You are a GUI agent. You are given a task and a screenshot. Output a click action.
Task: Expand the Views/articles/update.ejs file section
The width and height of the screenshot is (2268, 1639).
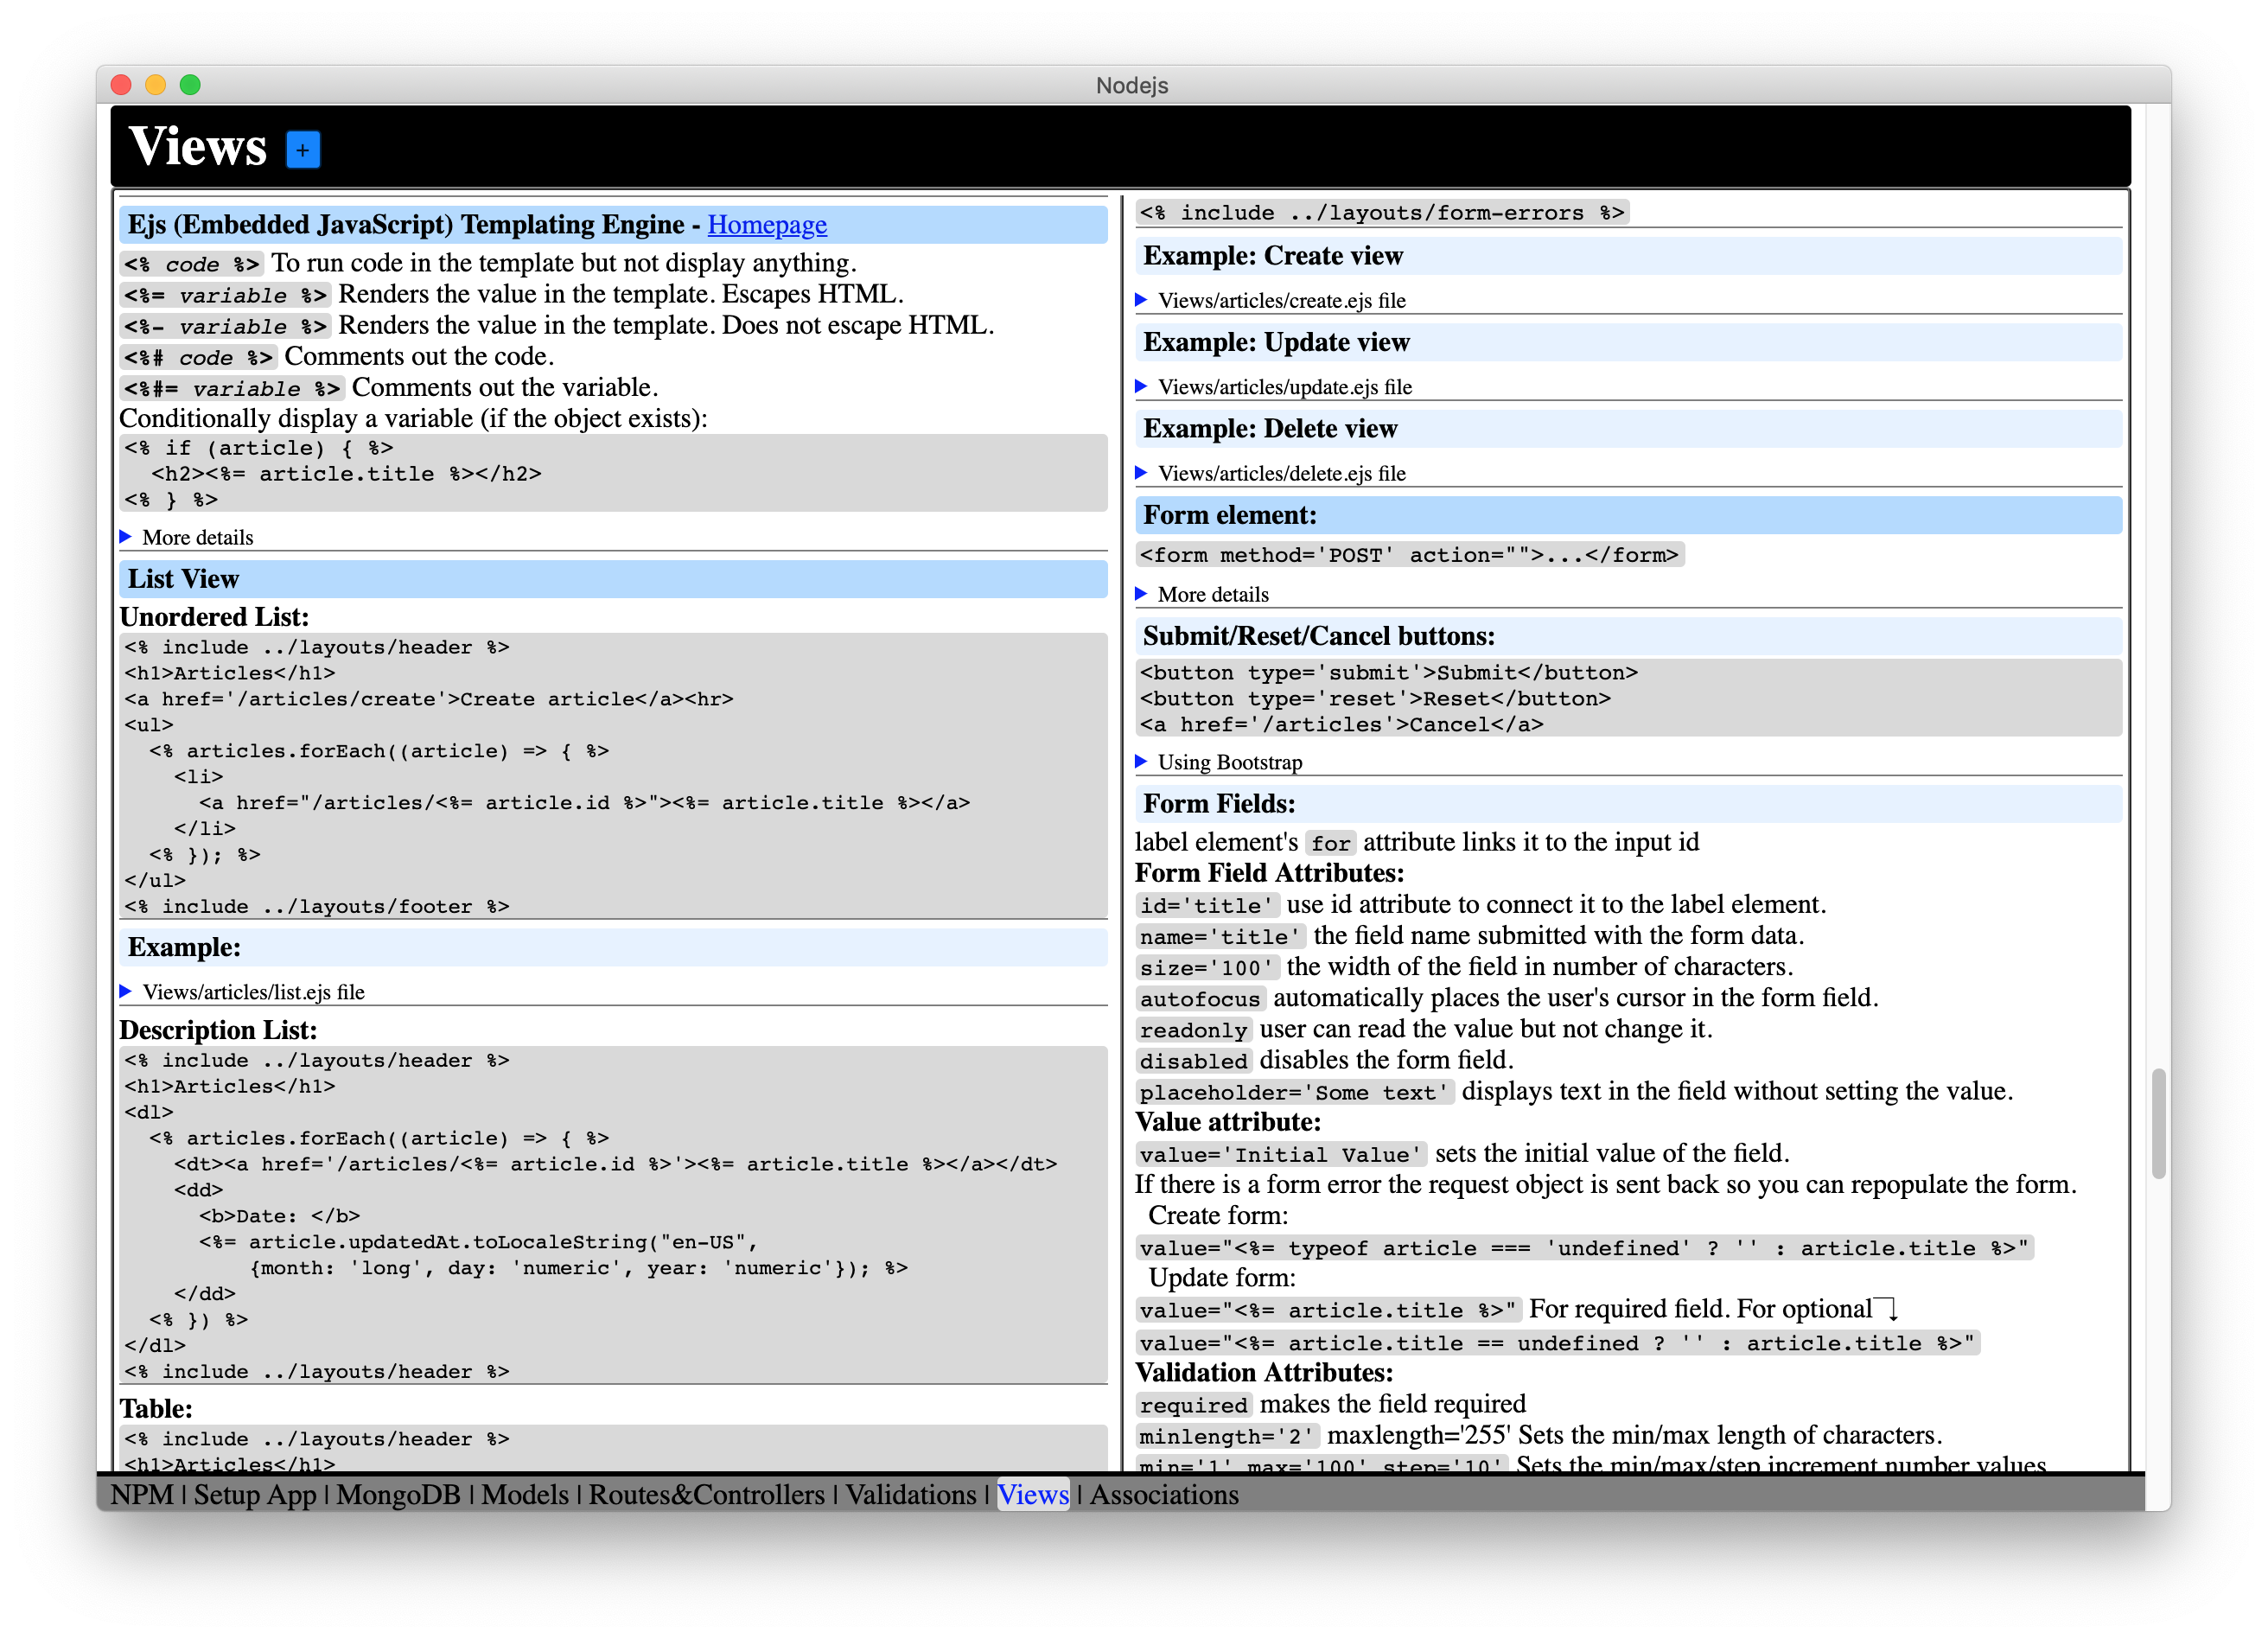(1274, 386)
